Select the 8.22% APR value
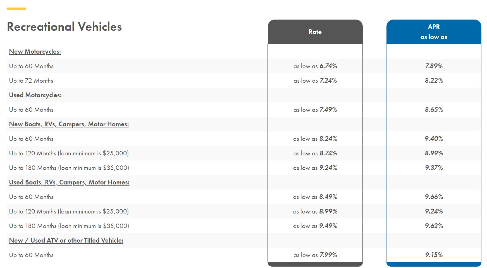This screenshot has height=268, width=487. click(x=434, y=80)
